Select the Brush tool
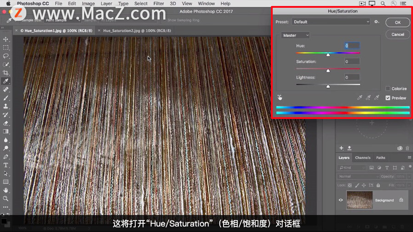413x232 pixels. (6, 98)
